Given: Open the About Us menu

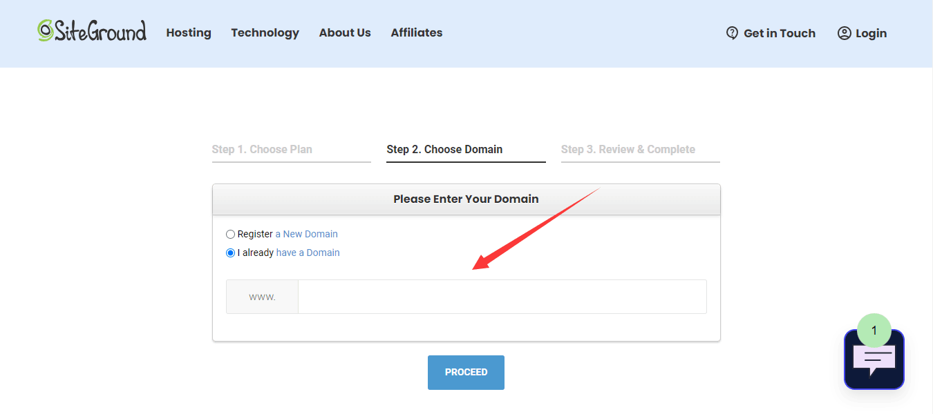Looking at the screenshot, I should [345, 33].
